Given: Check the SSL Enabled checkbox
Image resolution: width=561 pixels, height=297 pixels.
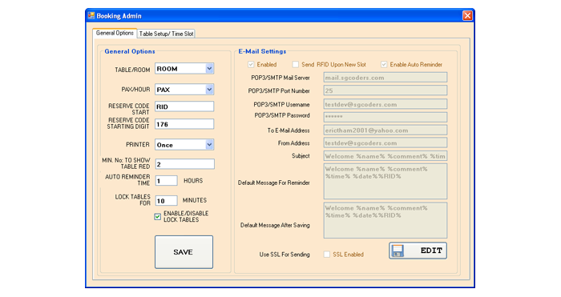Looking at the screenshot, I should point(327,255).
